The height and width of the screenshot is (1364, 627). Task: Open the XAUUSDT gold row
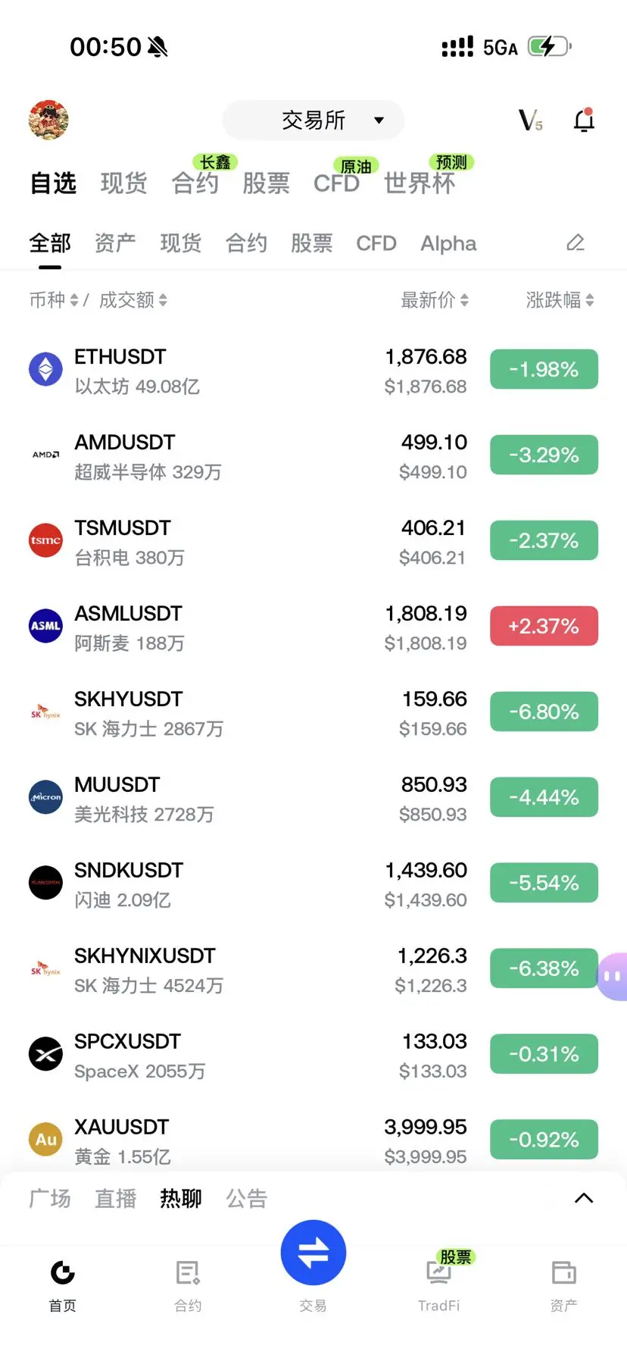(313, 1140)
